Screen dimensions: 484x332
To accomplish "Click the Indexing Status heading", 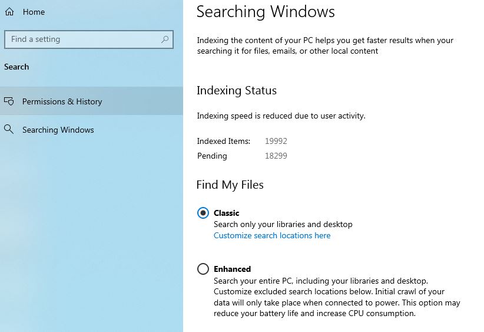I will [237, 91].
